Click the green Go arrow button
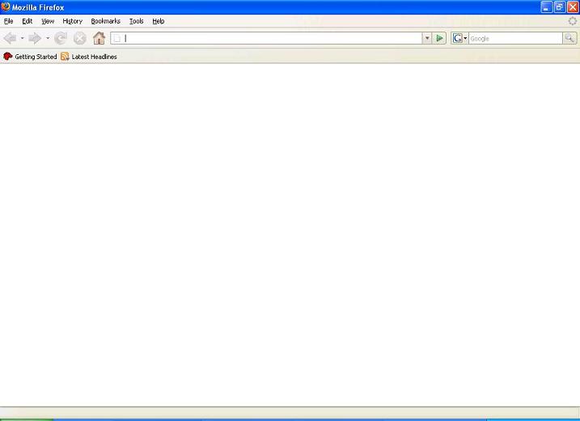Screen dimensions: 580x421 point(439,38)
